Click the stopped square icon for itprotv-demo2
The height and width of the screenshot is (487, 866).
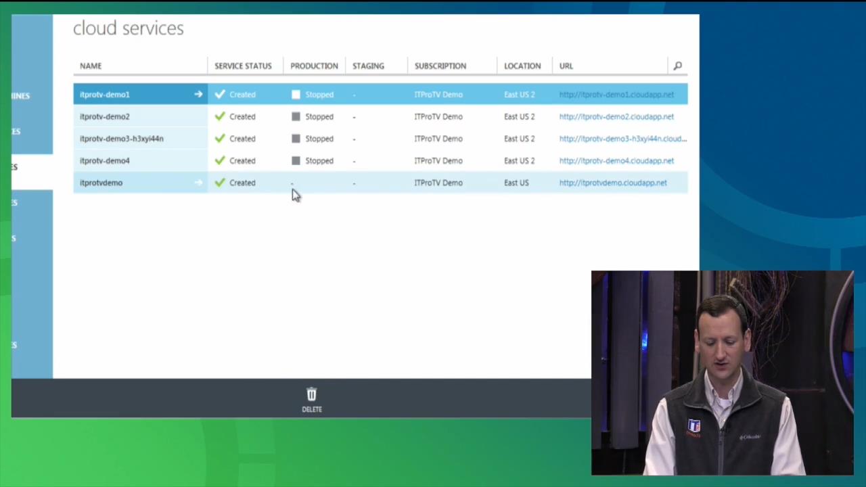[296, 116]
